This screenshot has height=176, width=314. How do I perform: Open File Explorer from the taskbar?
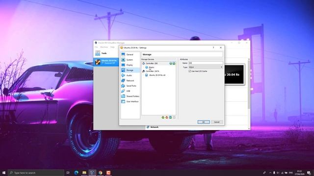(84, 173)
